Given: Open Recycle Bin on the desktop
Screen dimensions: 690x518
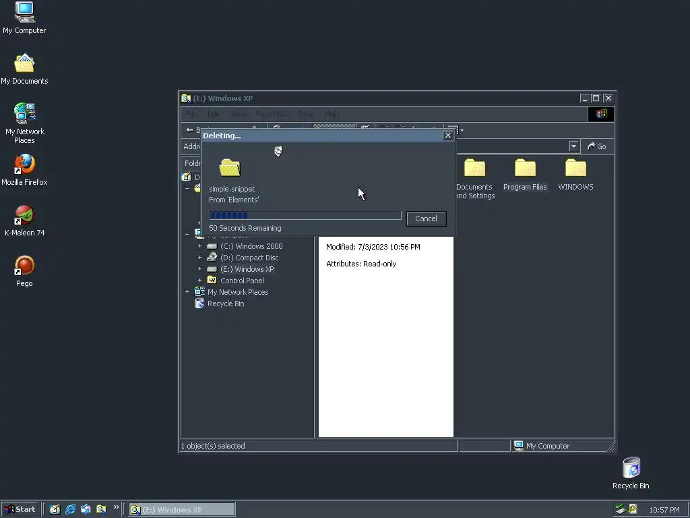Looking at the screenshot, I should (631, 473).
